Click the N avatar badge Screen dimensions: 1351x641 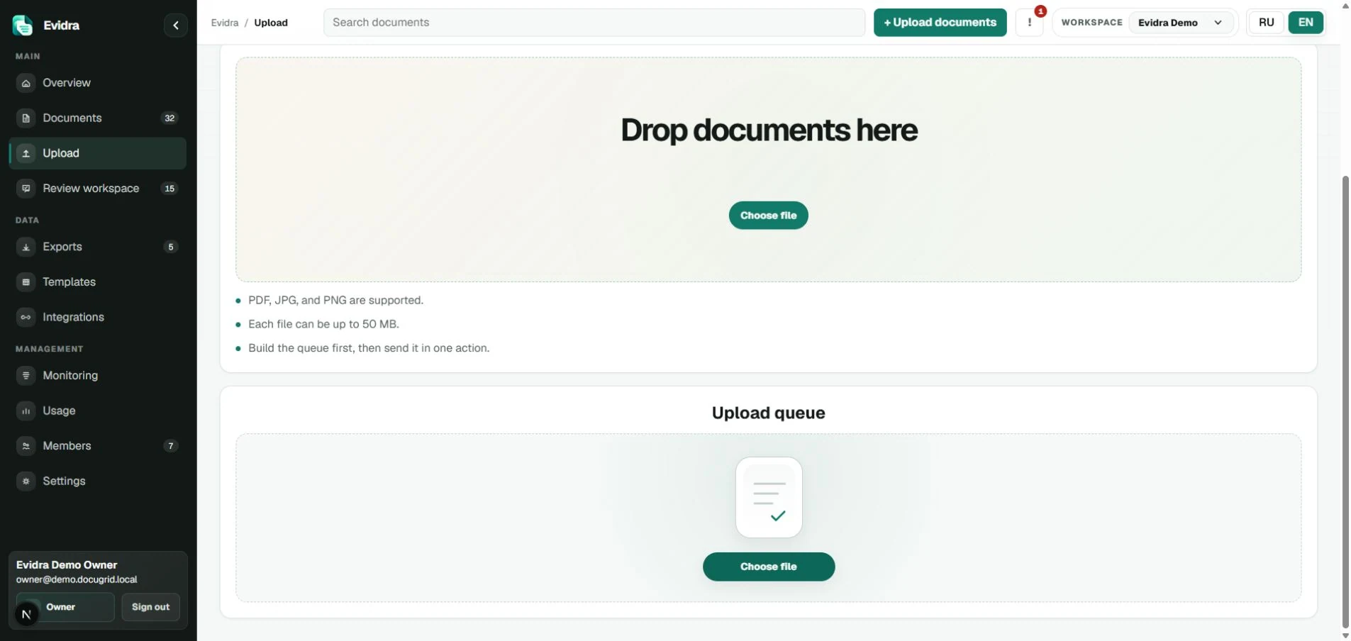pos(26,614)
